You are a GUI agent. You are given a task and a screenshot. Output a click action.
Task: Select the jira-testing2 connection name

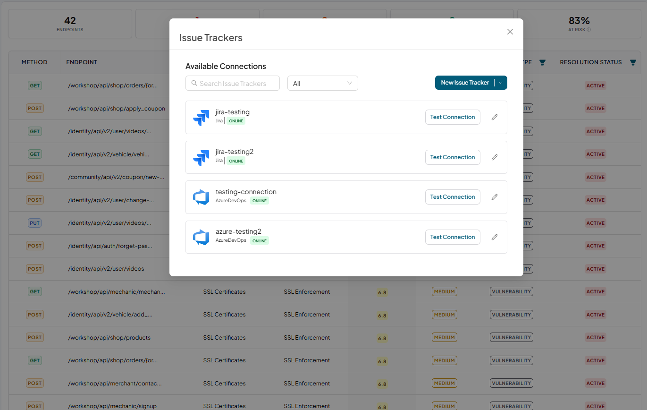pyautogui.click(x=235, y=152)
